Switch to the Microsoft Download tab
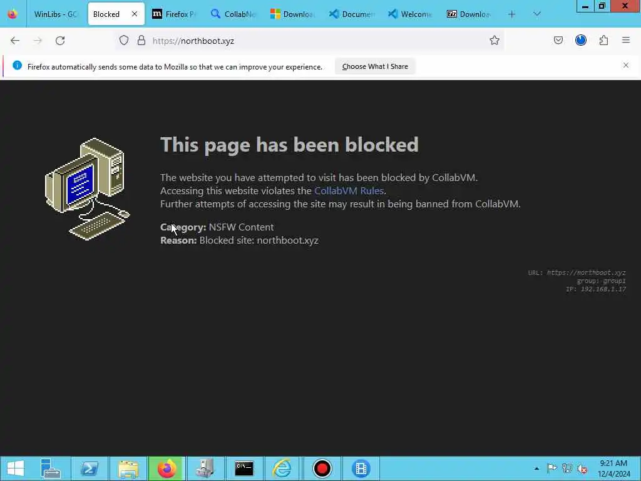The image size is (641, 481). click(292, 14)
